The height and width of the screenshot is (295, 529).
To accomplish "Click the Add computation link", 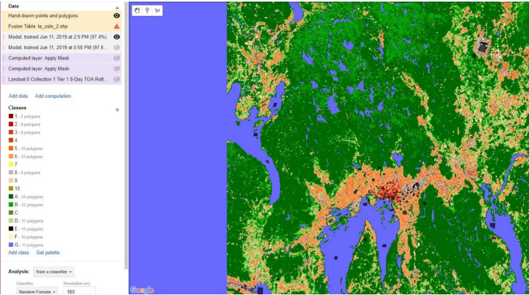I will [53, 96].
